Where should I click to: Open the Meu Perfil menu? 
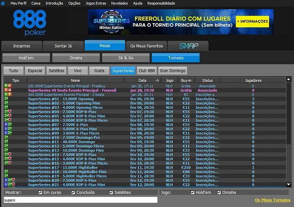tap(18, 3)
